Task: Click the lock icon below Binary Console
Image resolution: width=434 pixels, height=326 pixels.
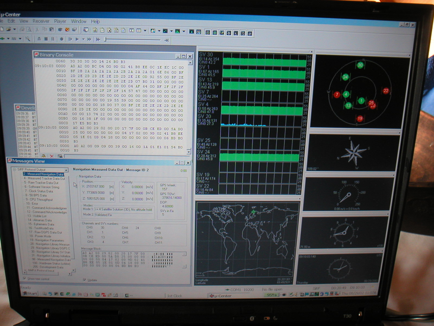Action: tap(43, 156)
